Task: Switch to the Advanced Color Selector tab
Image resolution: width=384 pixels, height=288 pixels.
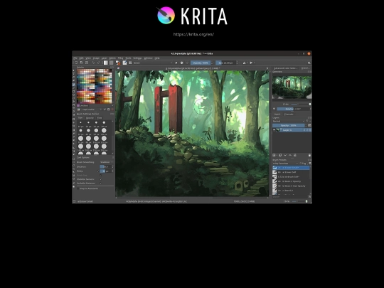Action: click(x=286, y=68)
